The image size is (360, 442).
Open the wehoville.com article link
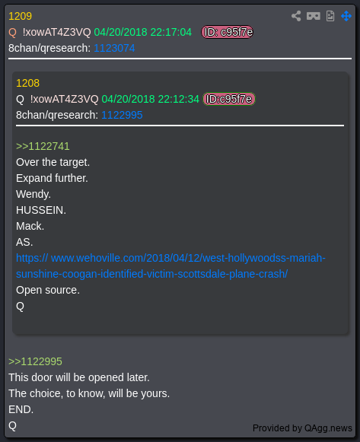click(170, 266)
